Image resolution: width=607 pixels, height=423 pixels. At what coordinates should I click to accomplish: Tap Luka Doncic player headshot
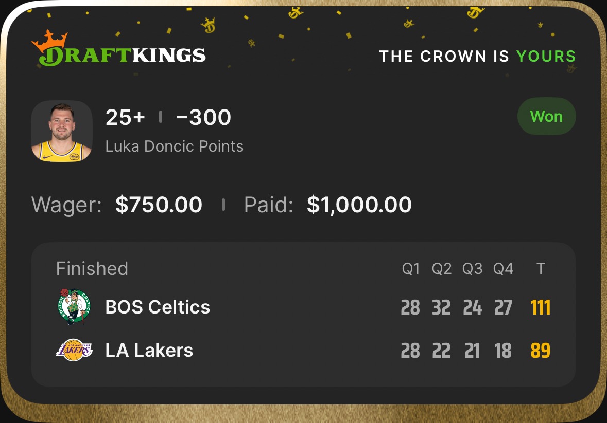[62, 132]
